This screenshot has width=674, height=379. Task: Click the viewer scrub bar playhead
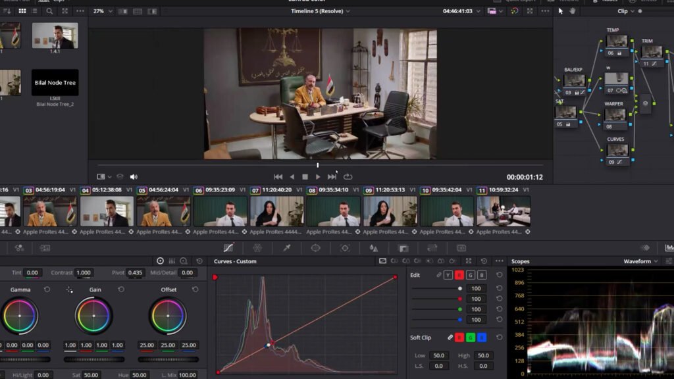pyautogui.click(x=318, y=165)
